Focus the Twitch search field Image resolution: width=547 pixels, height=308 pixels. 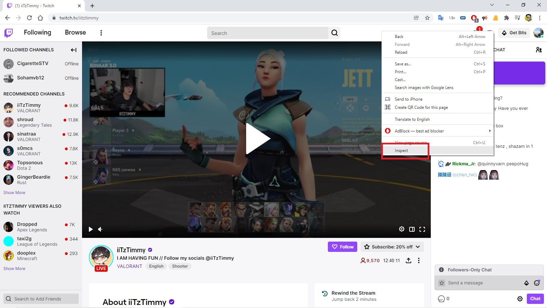tap(268, 33)
